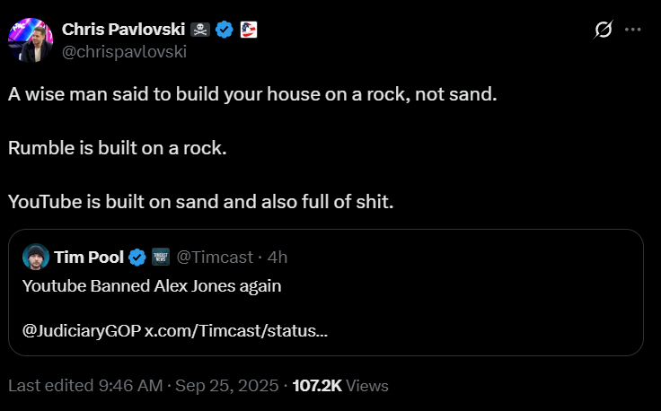661x411 pixels.
Task: Open the Chris Pavlovski display name link
Action: (x=123, y=30)
